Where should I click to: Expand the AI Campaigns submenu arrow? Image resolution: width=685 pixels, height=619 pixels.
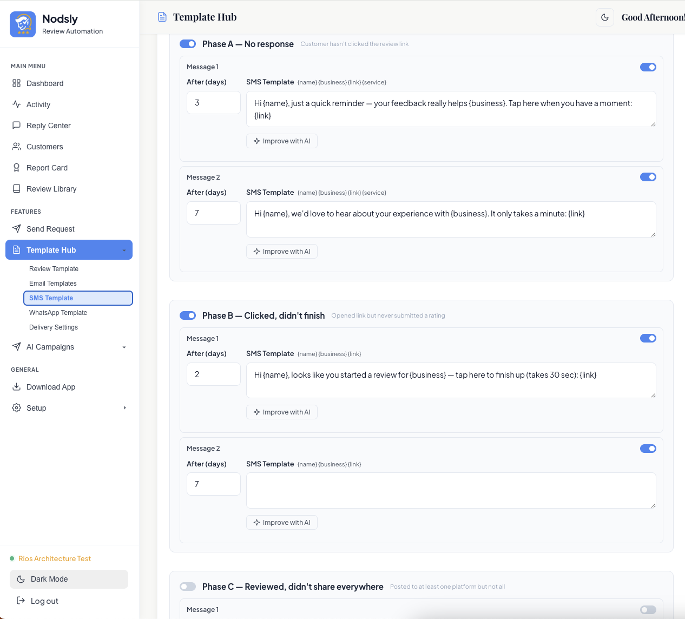click(124, 347)
